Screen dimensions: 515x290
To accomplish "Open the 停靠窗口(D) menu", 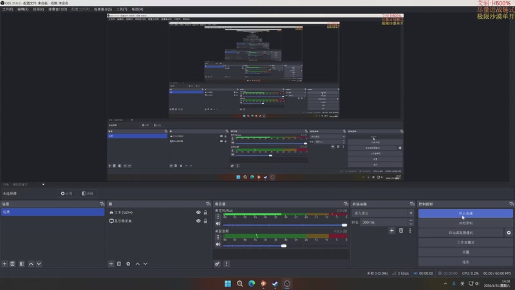I will tap(57, 9).
